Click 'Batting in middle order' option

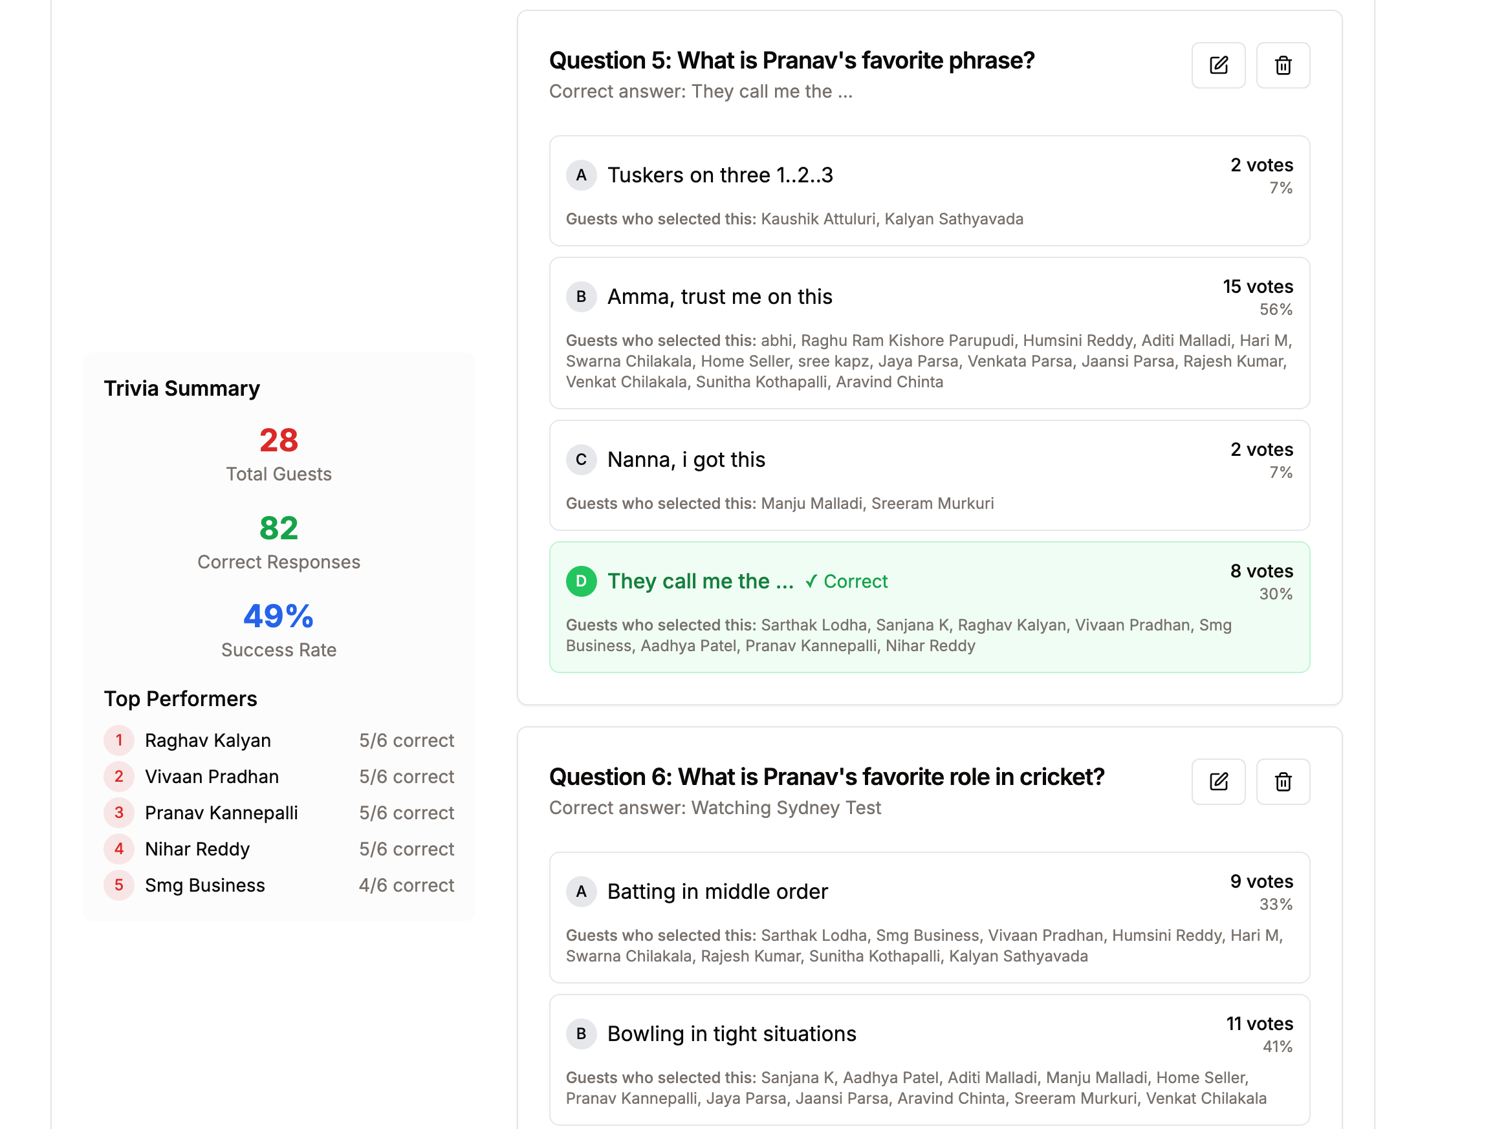pyautogui.click(x=717, y=892)
